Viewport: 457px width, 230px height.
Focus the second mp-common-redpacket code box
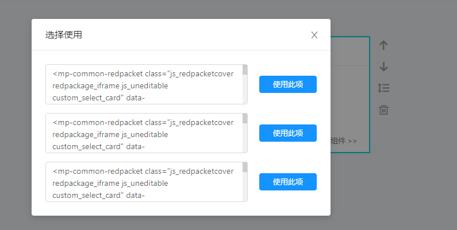(144, 133)
